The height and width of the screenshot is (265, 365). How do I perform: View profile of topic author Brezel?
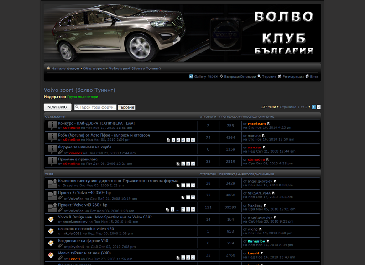(x=68, y=185)
